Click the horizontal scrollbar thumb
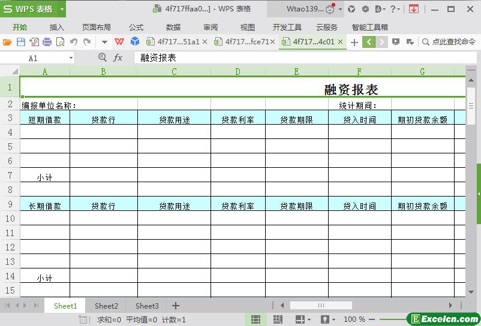 [x=321, y=305]
